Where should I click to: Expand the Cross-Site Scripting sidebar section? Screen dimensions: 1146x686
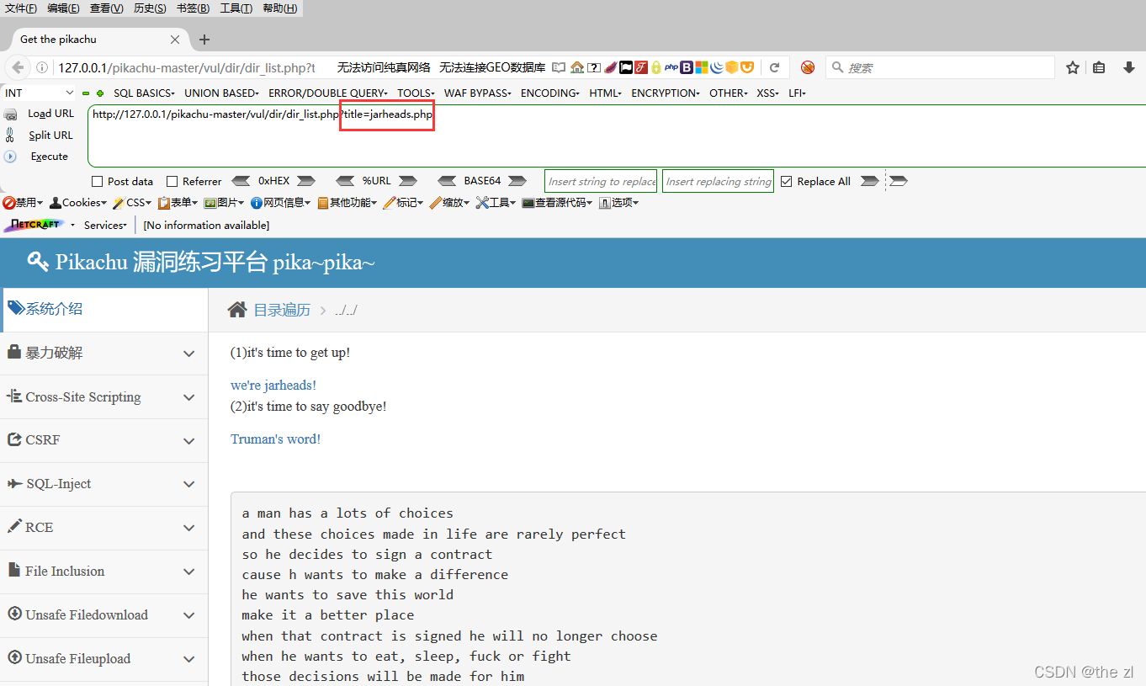104,397
